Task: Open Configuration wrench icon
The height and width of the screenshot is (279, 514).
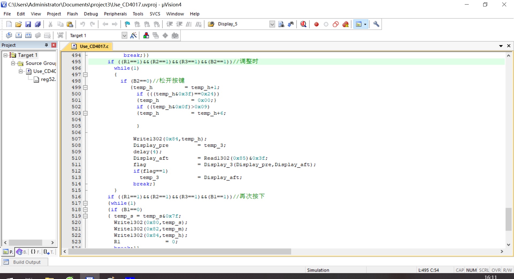Action: pos(376,24)
